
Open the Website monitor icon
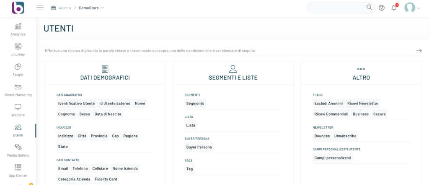click(x=18, y=107)
